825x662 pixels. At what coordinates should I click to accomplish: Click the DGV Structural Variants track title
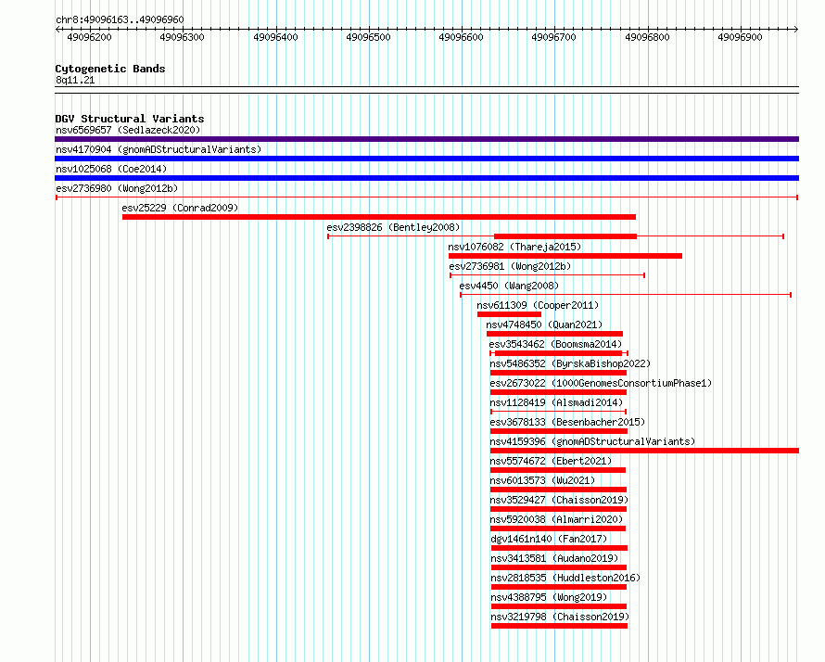[x=130, y=119]
